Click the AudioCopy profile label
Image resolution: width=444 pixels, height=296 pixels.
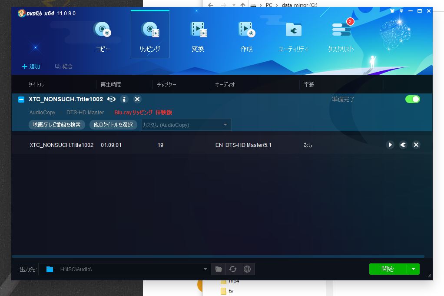pos(43,113)
